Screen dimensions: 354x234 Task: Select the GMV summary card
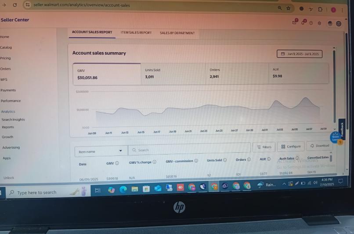click(107, 74)
